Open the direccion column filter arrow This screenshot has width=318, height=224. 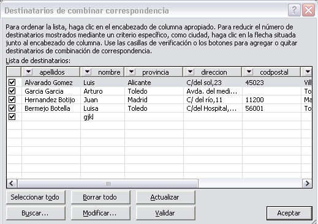(x=191, y=72)
